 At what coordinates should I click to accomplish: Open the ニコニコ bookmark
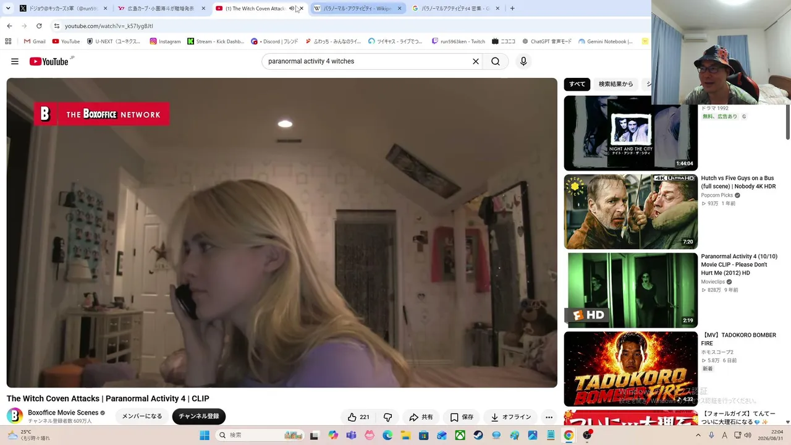(x=504, y=41)
